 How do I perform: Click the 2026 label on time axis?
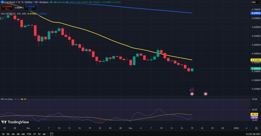pos(236,128)
